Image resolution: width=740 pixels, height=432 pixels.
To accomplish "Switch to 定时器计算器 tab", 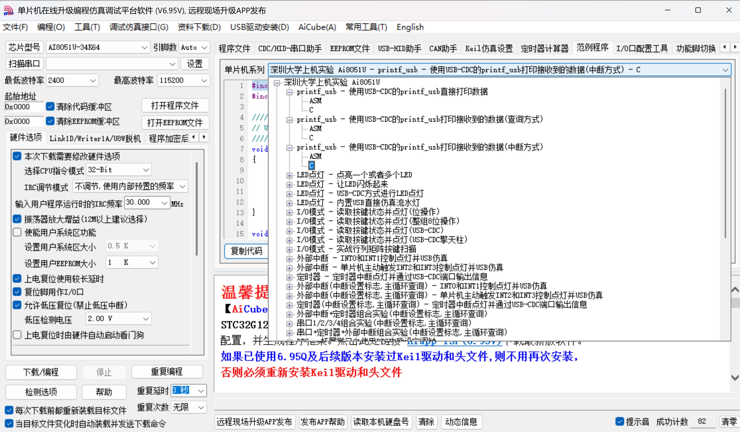I will point(545,48).
